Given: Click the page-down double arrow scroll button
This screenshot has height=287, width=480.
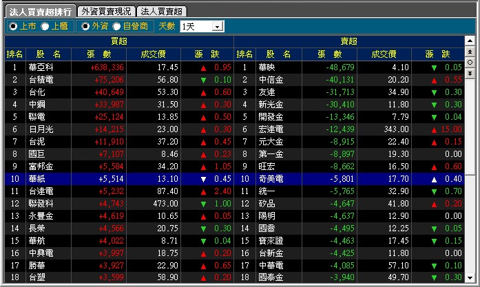Looking at the screenshot, I should tap(470, 74).
